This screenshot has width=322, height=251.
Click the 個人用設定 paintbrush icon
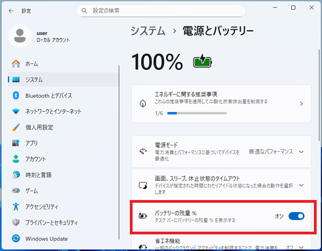coord(16,127)
